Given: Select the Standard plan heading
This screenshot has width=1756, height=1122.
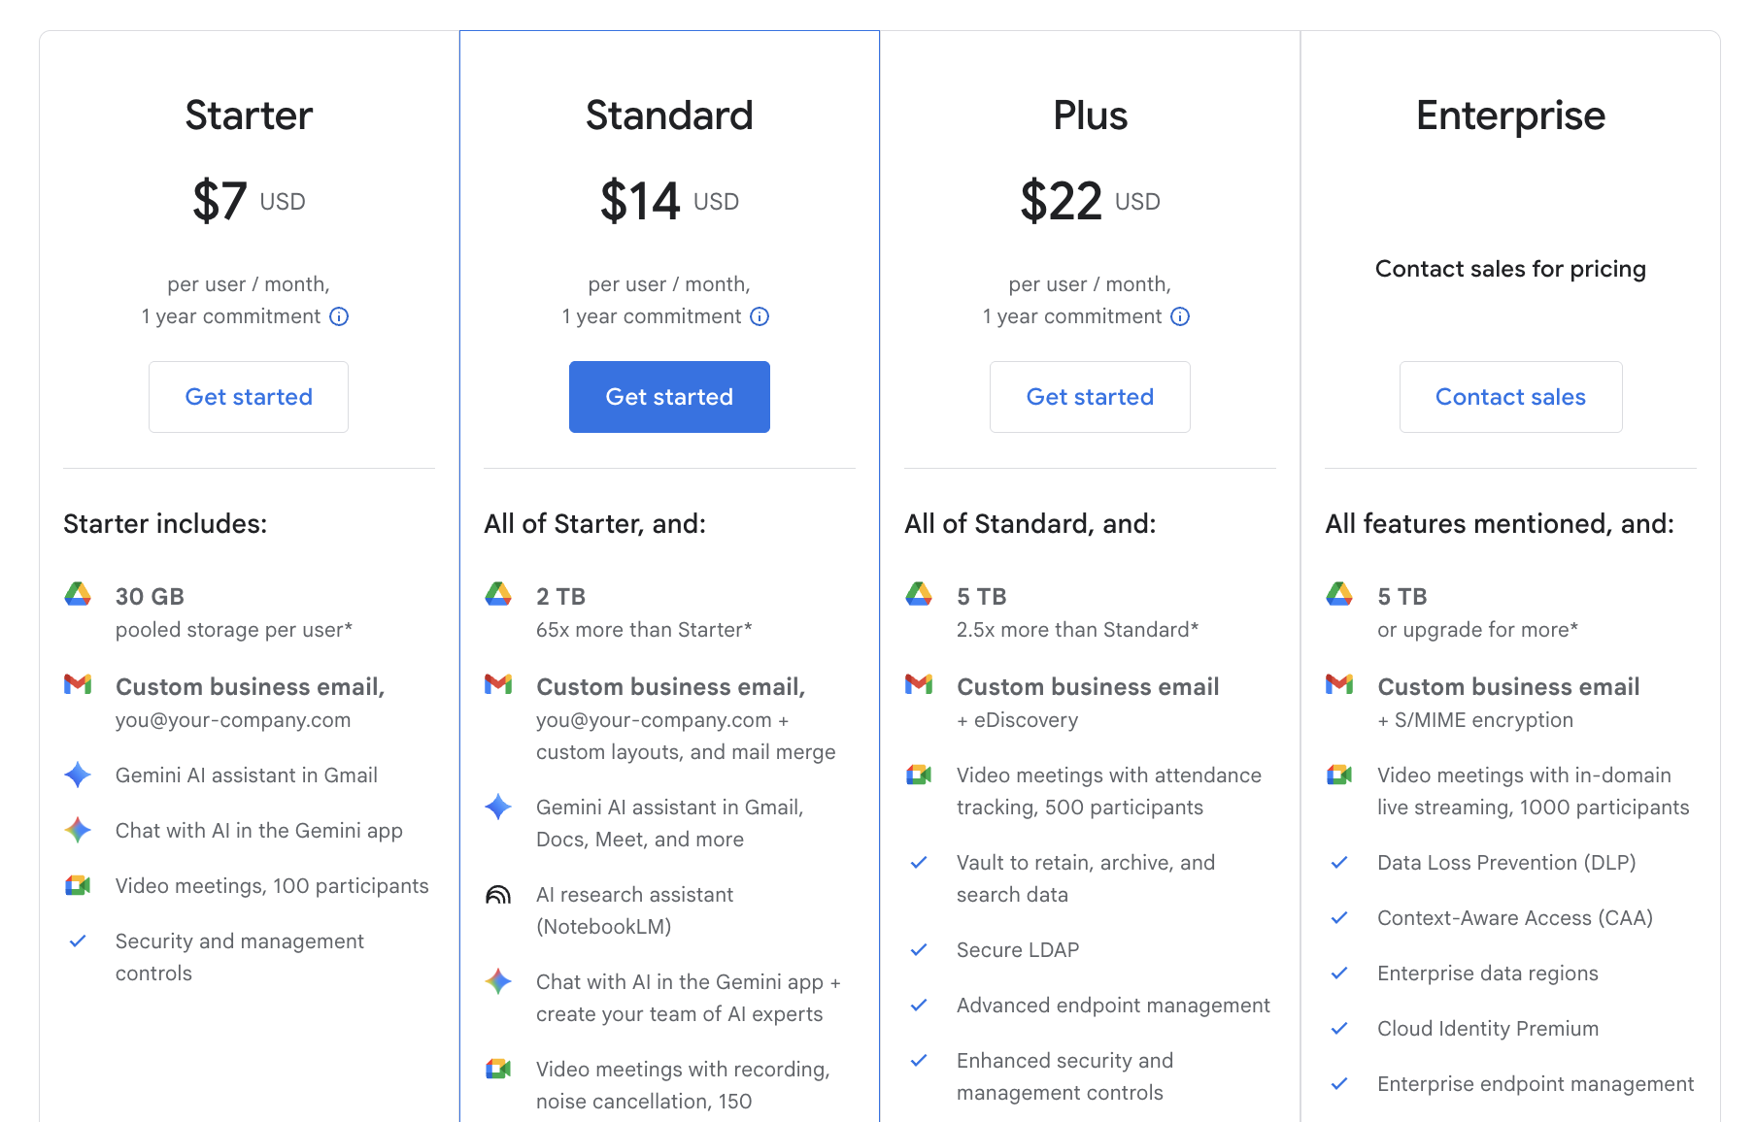Looking at the screenshot, I should click(x=669, y=115).
